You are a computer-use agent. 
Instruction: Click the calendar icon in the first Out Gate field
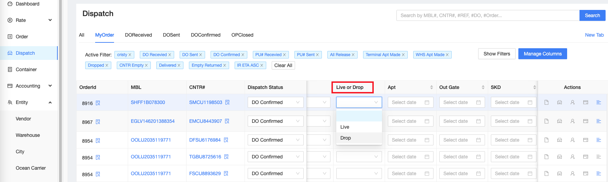tap(478, 102)
